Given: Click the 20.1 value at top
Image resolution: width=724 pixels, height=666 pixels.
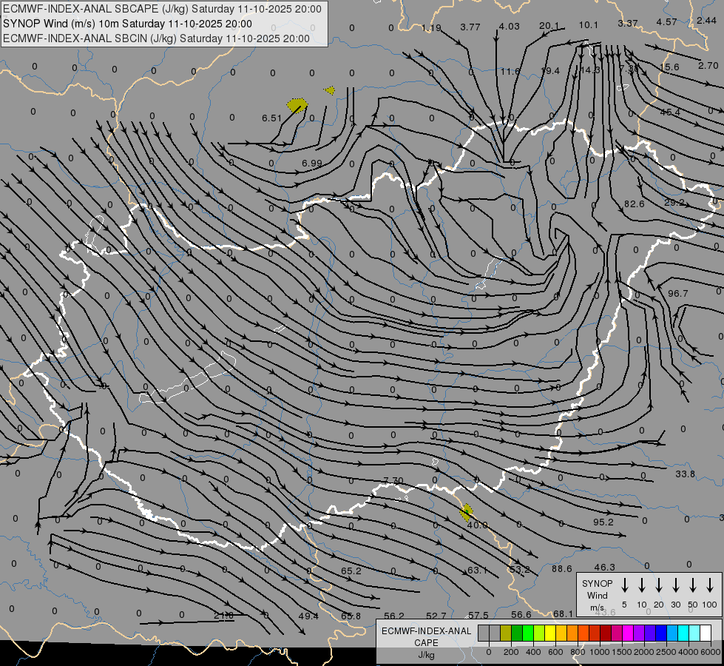Looking at the screenshot, I should click(x=549, y=26).
